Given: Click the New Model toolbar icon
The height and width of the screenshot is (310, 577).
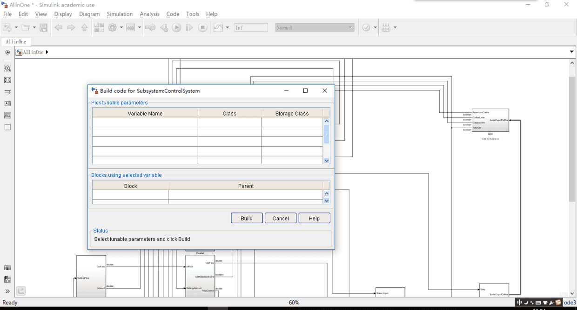Looking at the screenshot, I should [x=7, y=28].
